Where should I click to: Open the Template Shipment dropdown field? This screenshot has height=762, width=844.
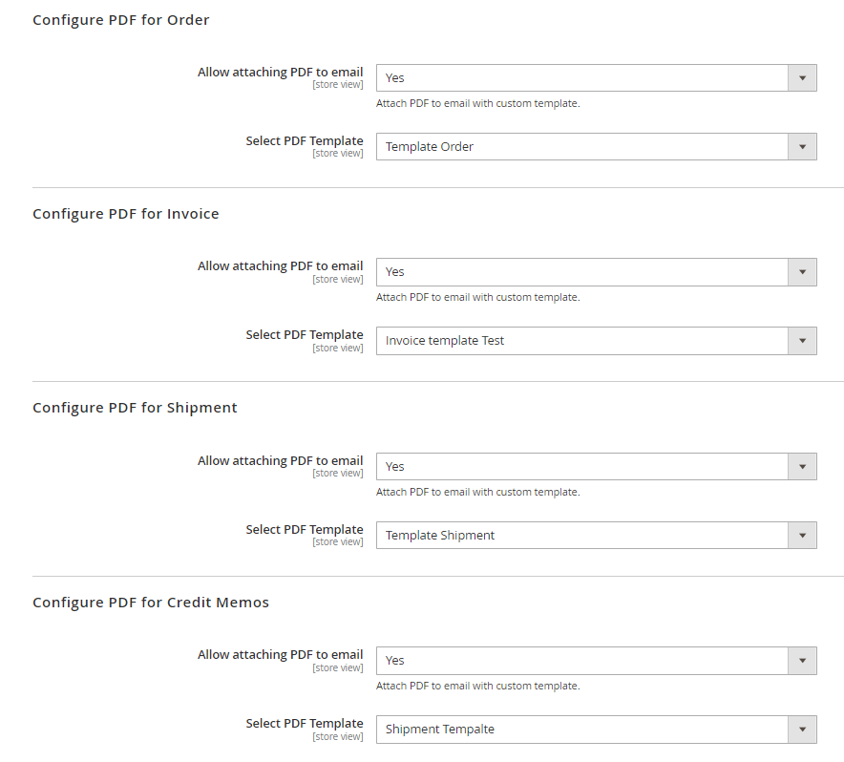click(597, 536)
